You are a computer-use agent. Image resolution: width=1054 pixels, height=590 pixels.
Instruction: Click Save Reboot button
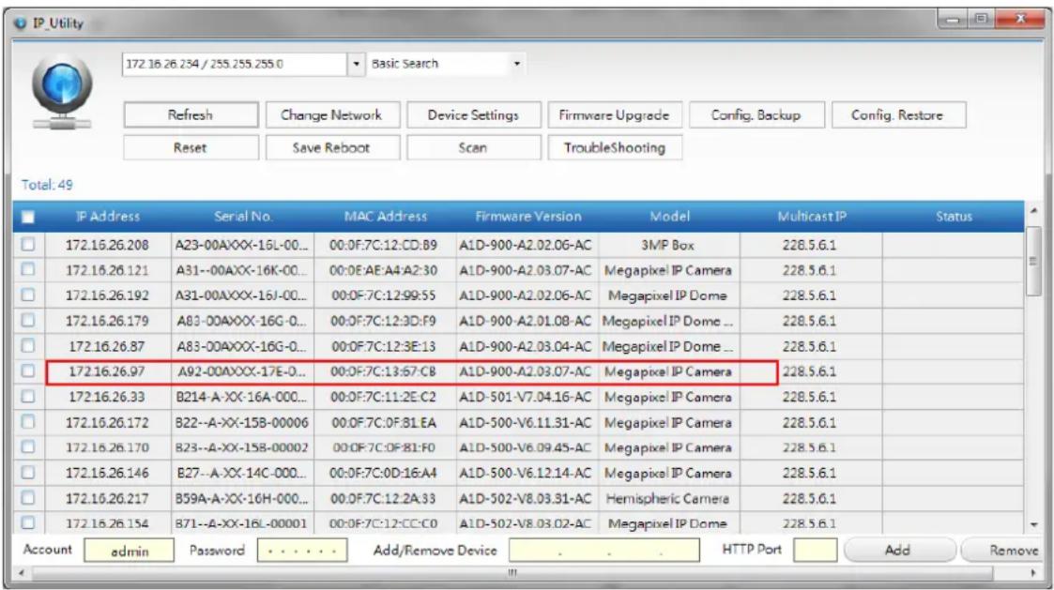pyautogui.click(x=332, y=148)
